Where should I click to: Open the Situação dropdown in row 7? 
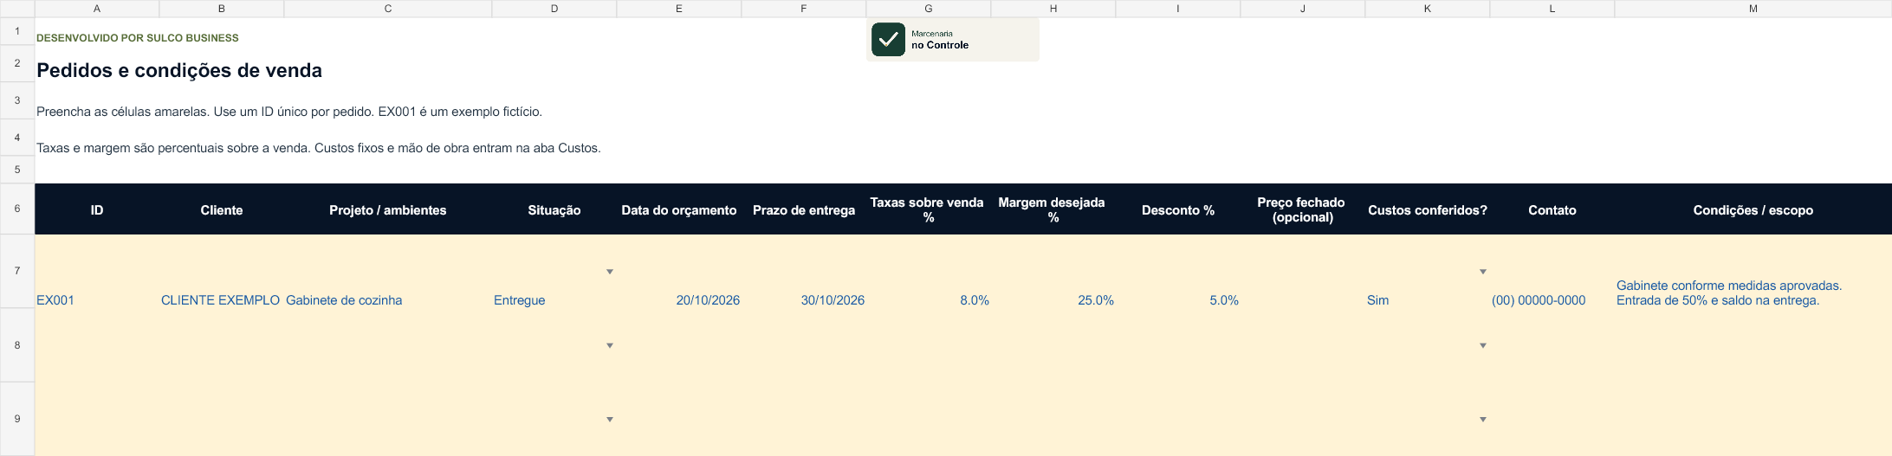pos(610,272)
